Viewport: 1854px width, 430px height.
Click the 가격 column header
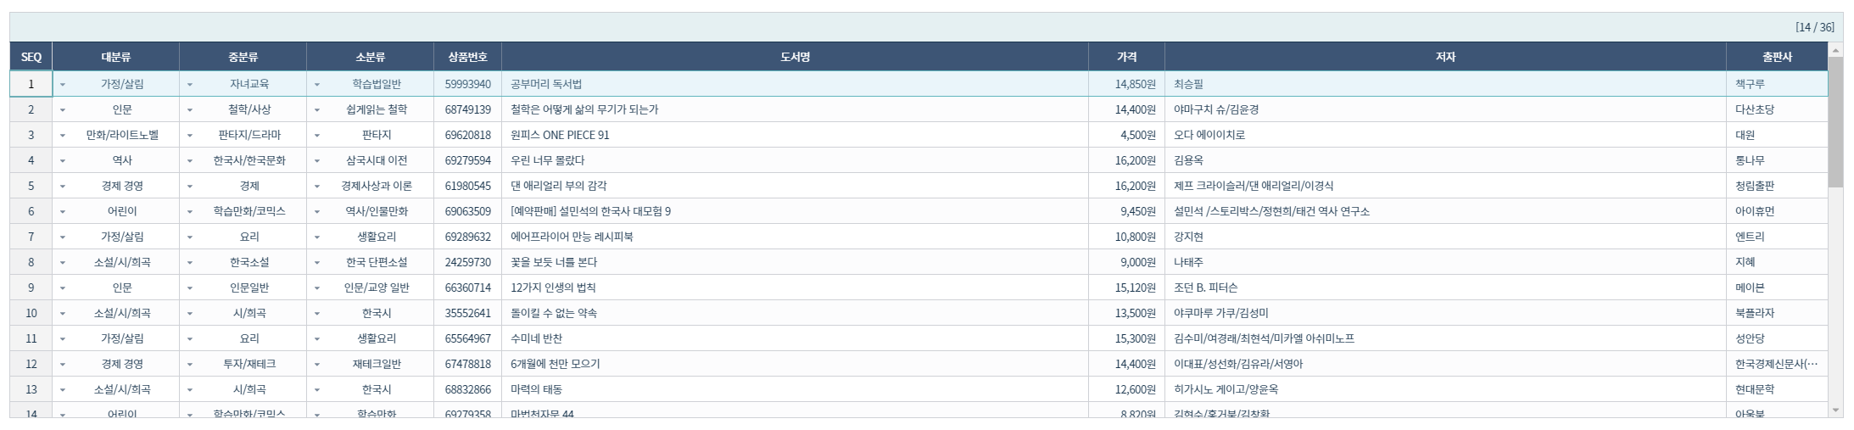click(x=1126, y=57)
